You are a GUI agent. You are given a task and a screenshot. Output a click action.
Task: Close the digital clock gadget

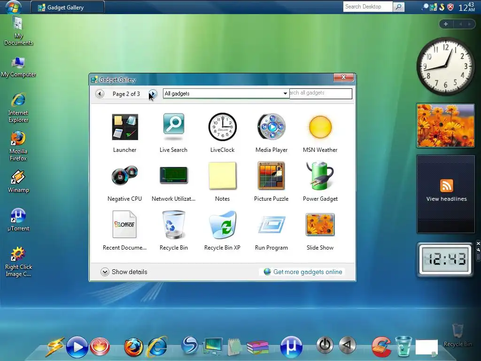478,243
